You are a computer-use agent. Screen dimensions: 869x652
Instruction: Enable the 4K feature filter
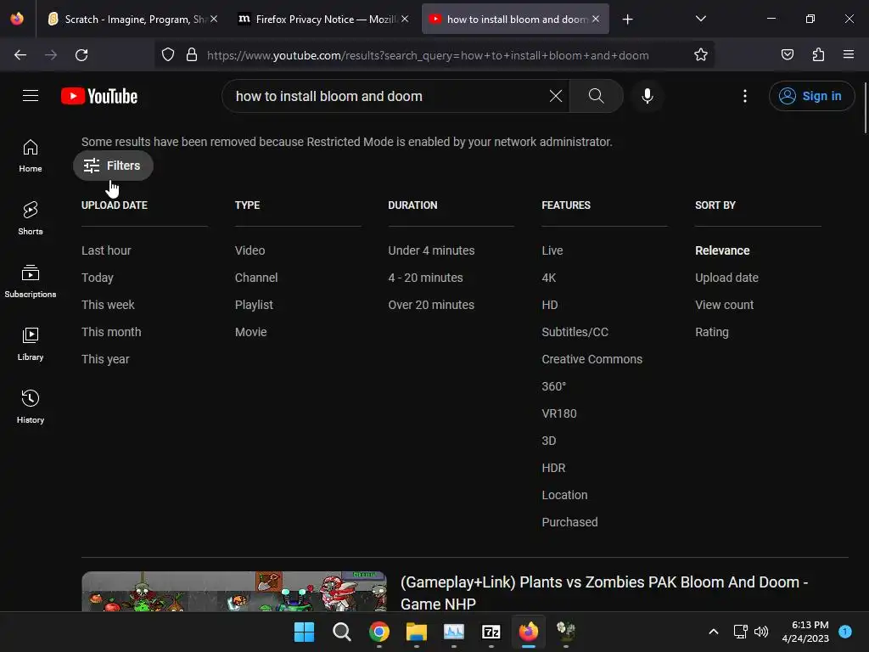(549, 278)
